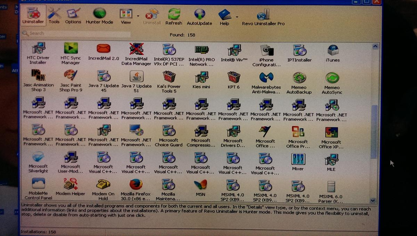Open the Uninstaller toolbar section
Screen dimensions: 417x236
click(33, 16)
